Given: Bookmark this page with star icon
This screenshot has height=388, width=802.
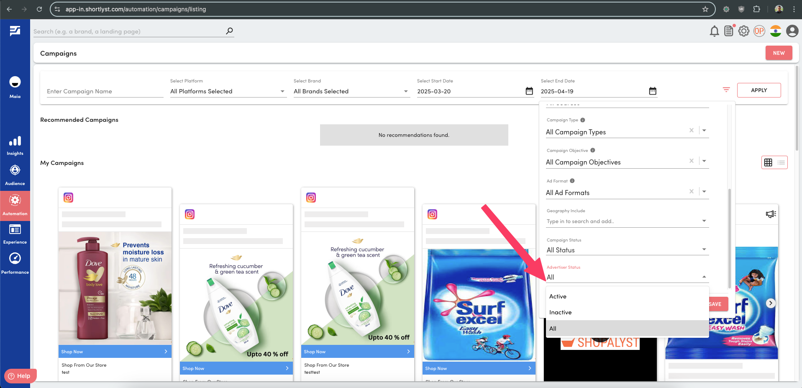Looking at the screenshot, I should pos(705,9).
